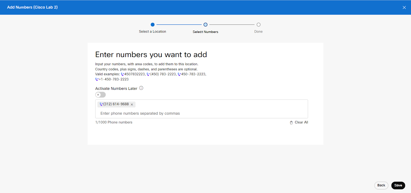Select the phone icon before 4507832223
411x193 pixels.
[x=123, y=74]
